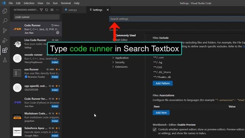Viewport: 245px width, 138px height.
Task: Click the Add Item button
Action: tap(161, 113)
